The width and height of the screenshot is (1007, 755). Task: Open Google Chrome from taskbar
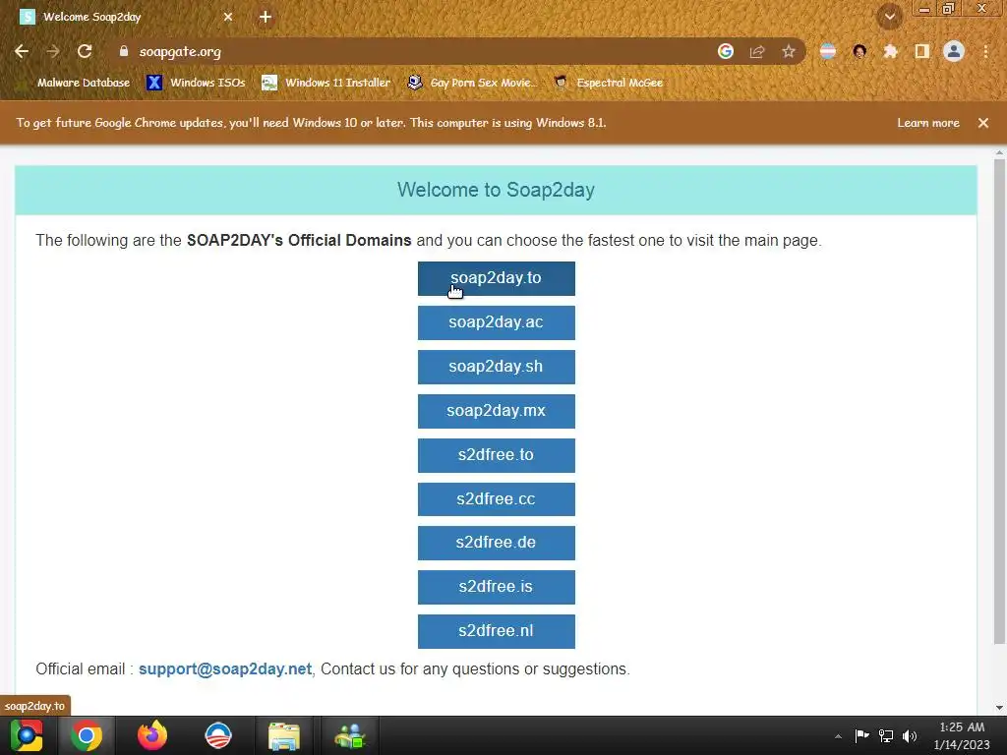tap(87, 735)
